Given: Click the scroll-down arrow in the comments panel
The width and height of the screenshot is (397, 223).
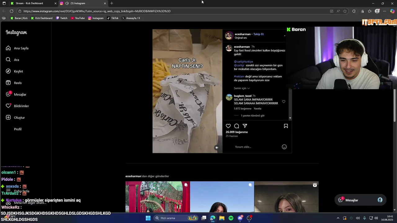Looking at the screenshot, I should (x=290, y=118).
